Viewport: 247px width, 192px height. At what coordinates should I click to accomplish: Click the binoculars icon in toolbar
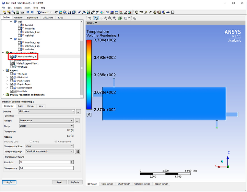pyautogui.click(x=168, y=12)
